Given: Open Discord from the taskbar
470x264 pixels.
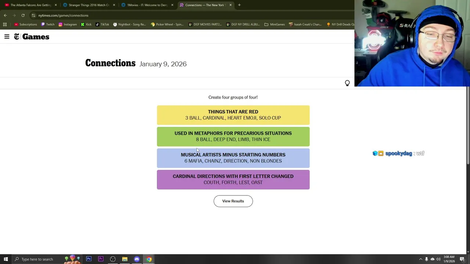Looking at the screenshot, I should pos(137,259).
